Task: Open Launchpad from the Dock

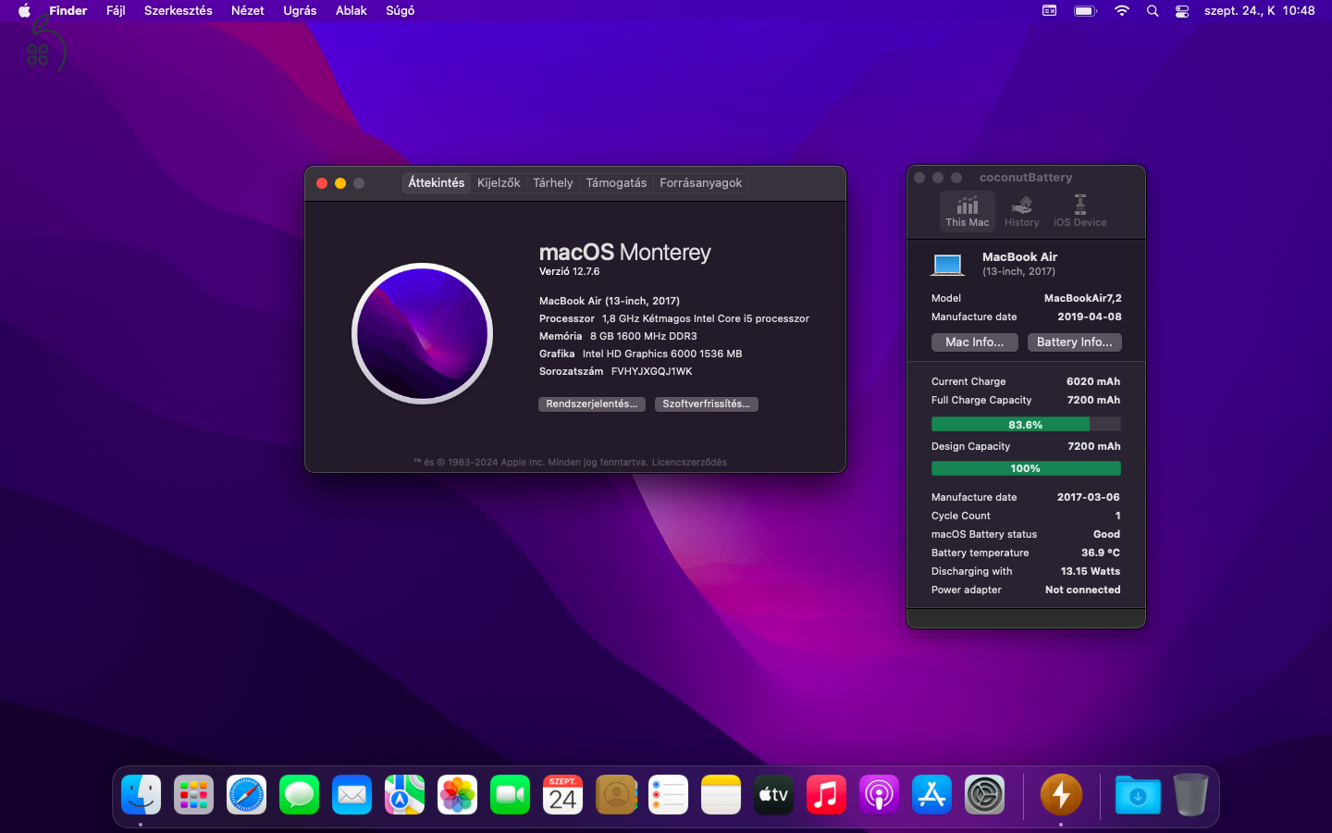Action: tap(193, 795)
